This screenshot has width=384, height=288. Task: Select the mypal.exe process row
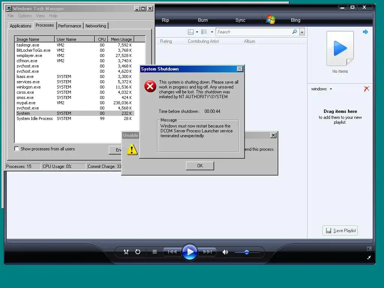pyautogui.click(x=75, y=103)
